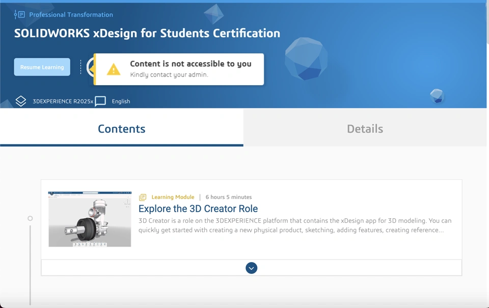The width and height of the screenshot is (489, 308).
Task: Click the circular progress icon beside Resume Learning
Action: (x=90, y=67)
